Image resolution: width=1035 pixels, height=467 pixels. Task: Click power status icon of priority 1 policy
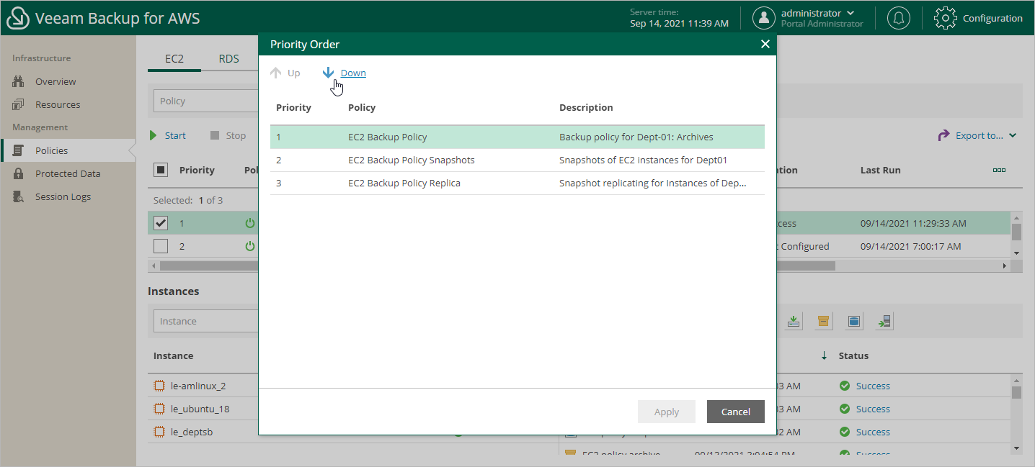250,223
